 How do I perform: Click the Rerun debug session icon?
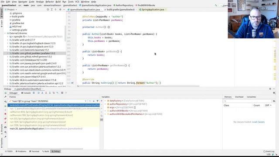point(5,93)
